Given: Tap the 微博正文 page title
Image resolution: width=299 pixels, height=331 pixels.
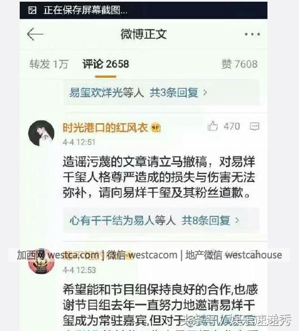Looking at the screenshot, I should pos(144,34).
